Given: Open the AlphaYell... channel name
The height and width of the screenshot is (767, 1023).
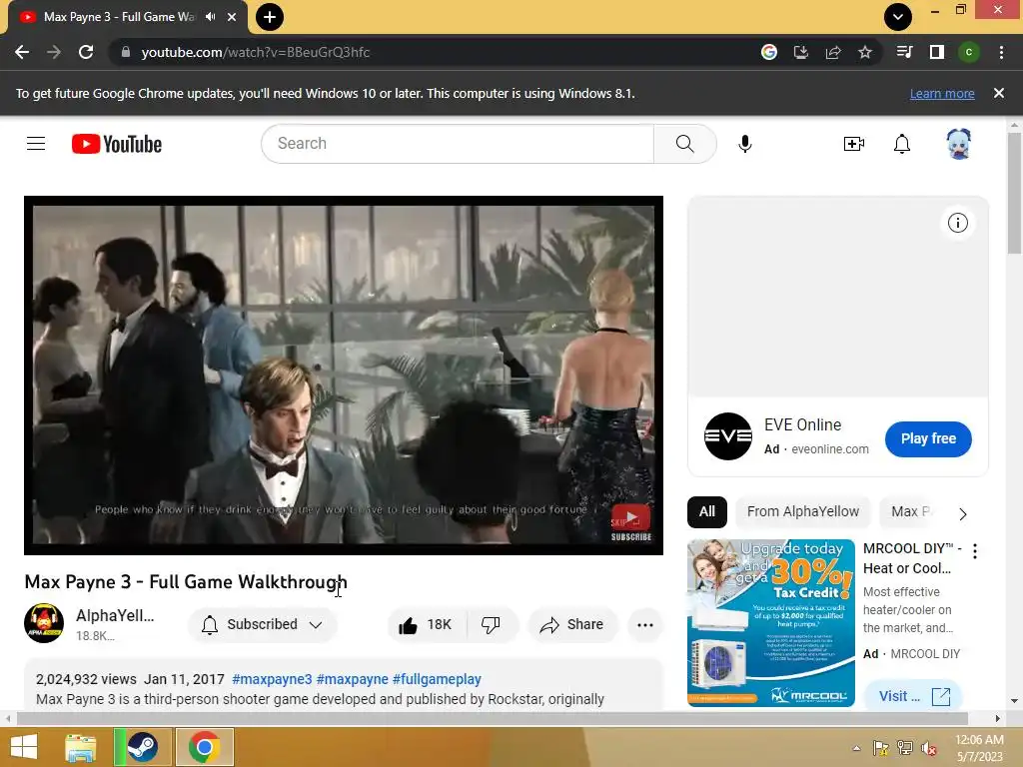Looking at the screenshot, I should click(115, 615).
